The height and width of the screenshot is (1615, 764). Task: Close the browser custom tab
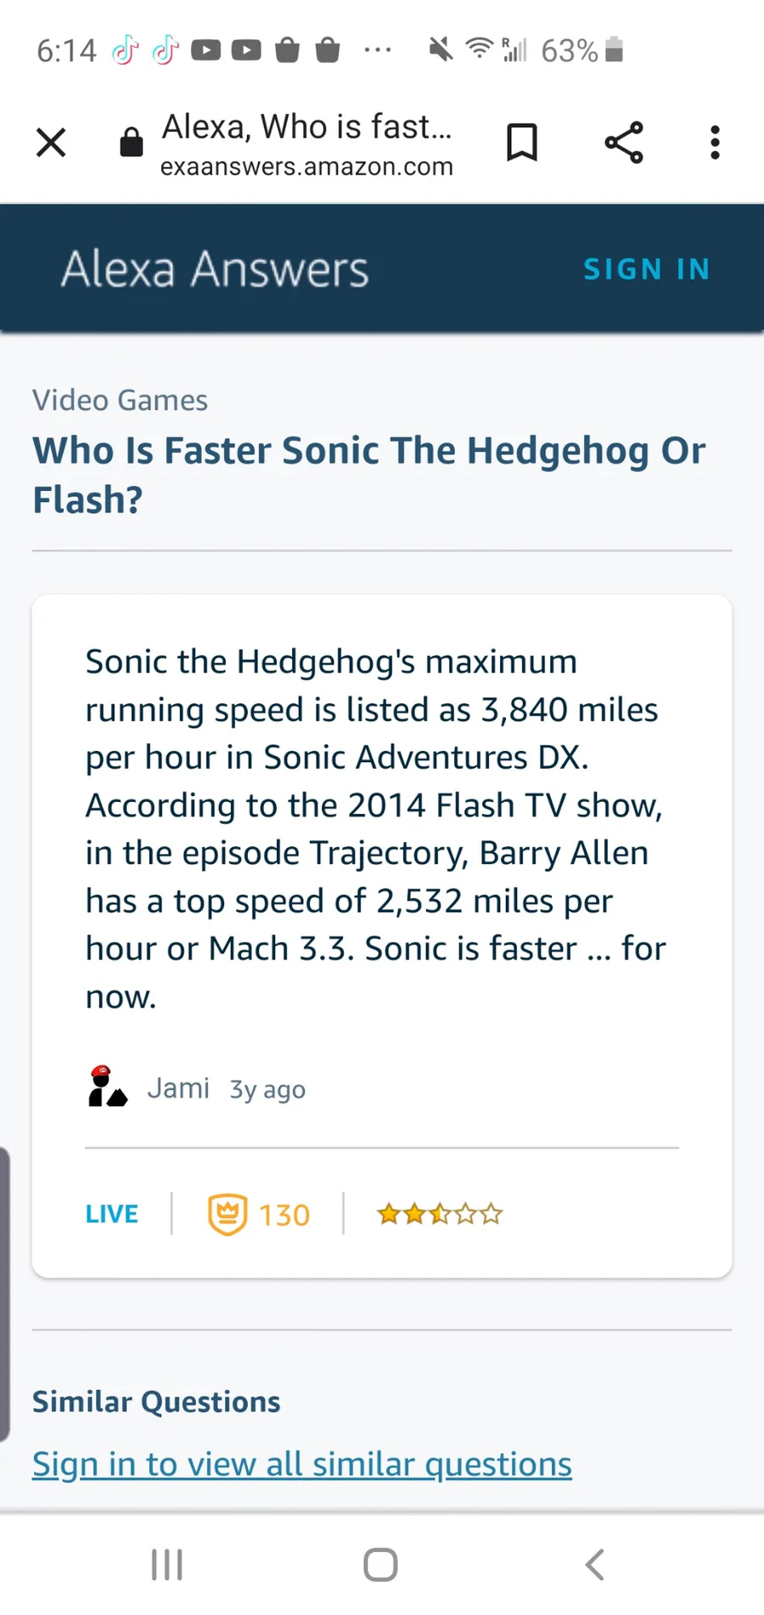[51, 143]
